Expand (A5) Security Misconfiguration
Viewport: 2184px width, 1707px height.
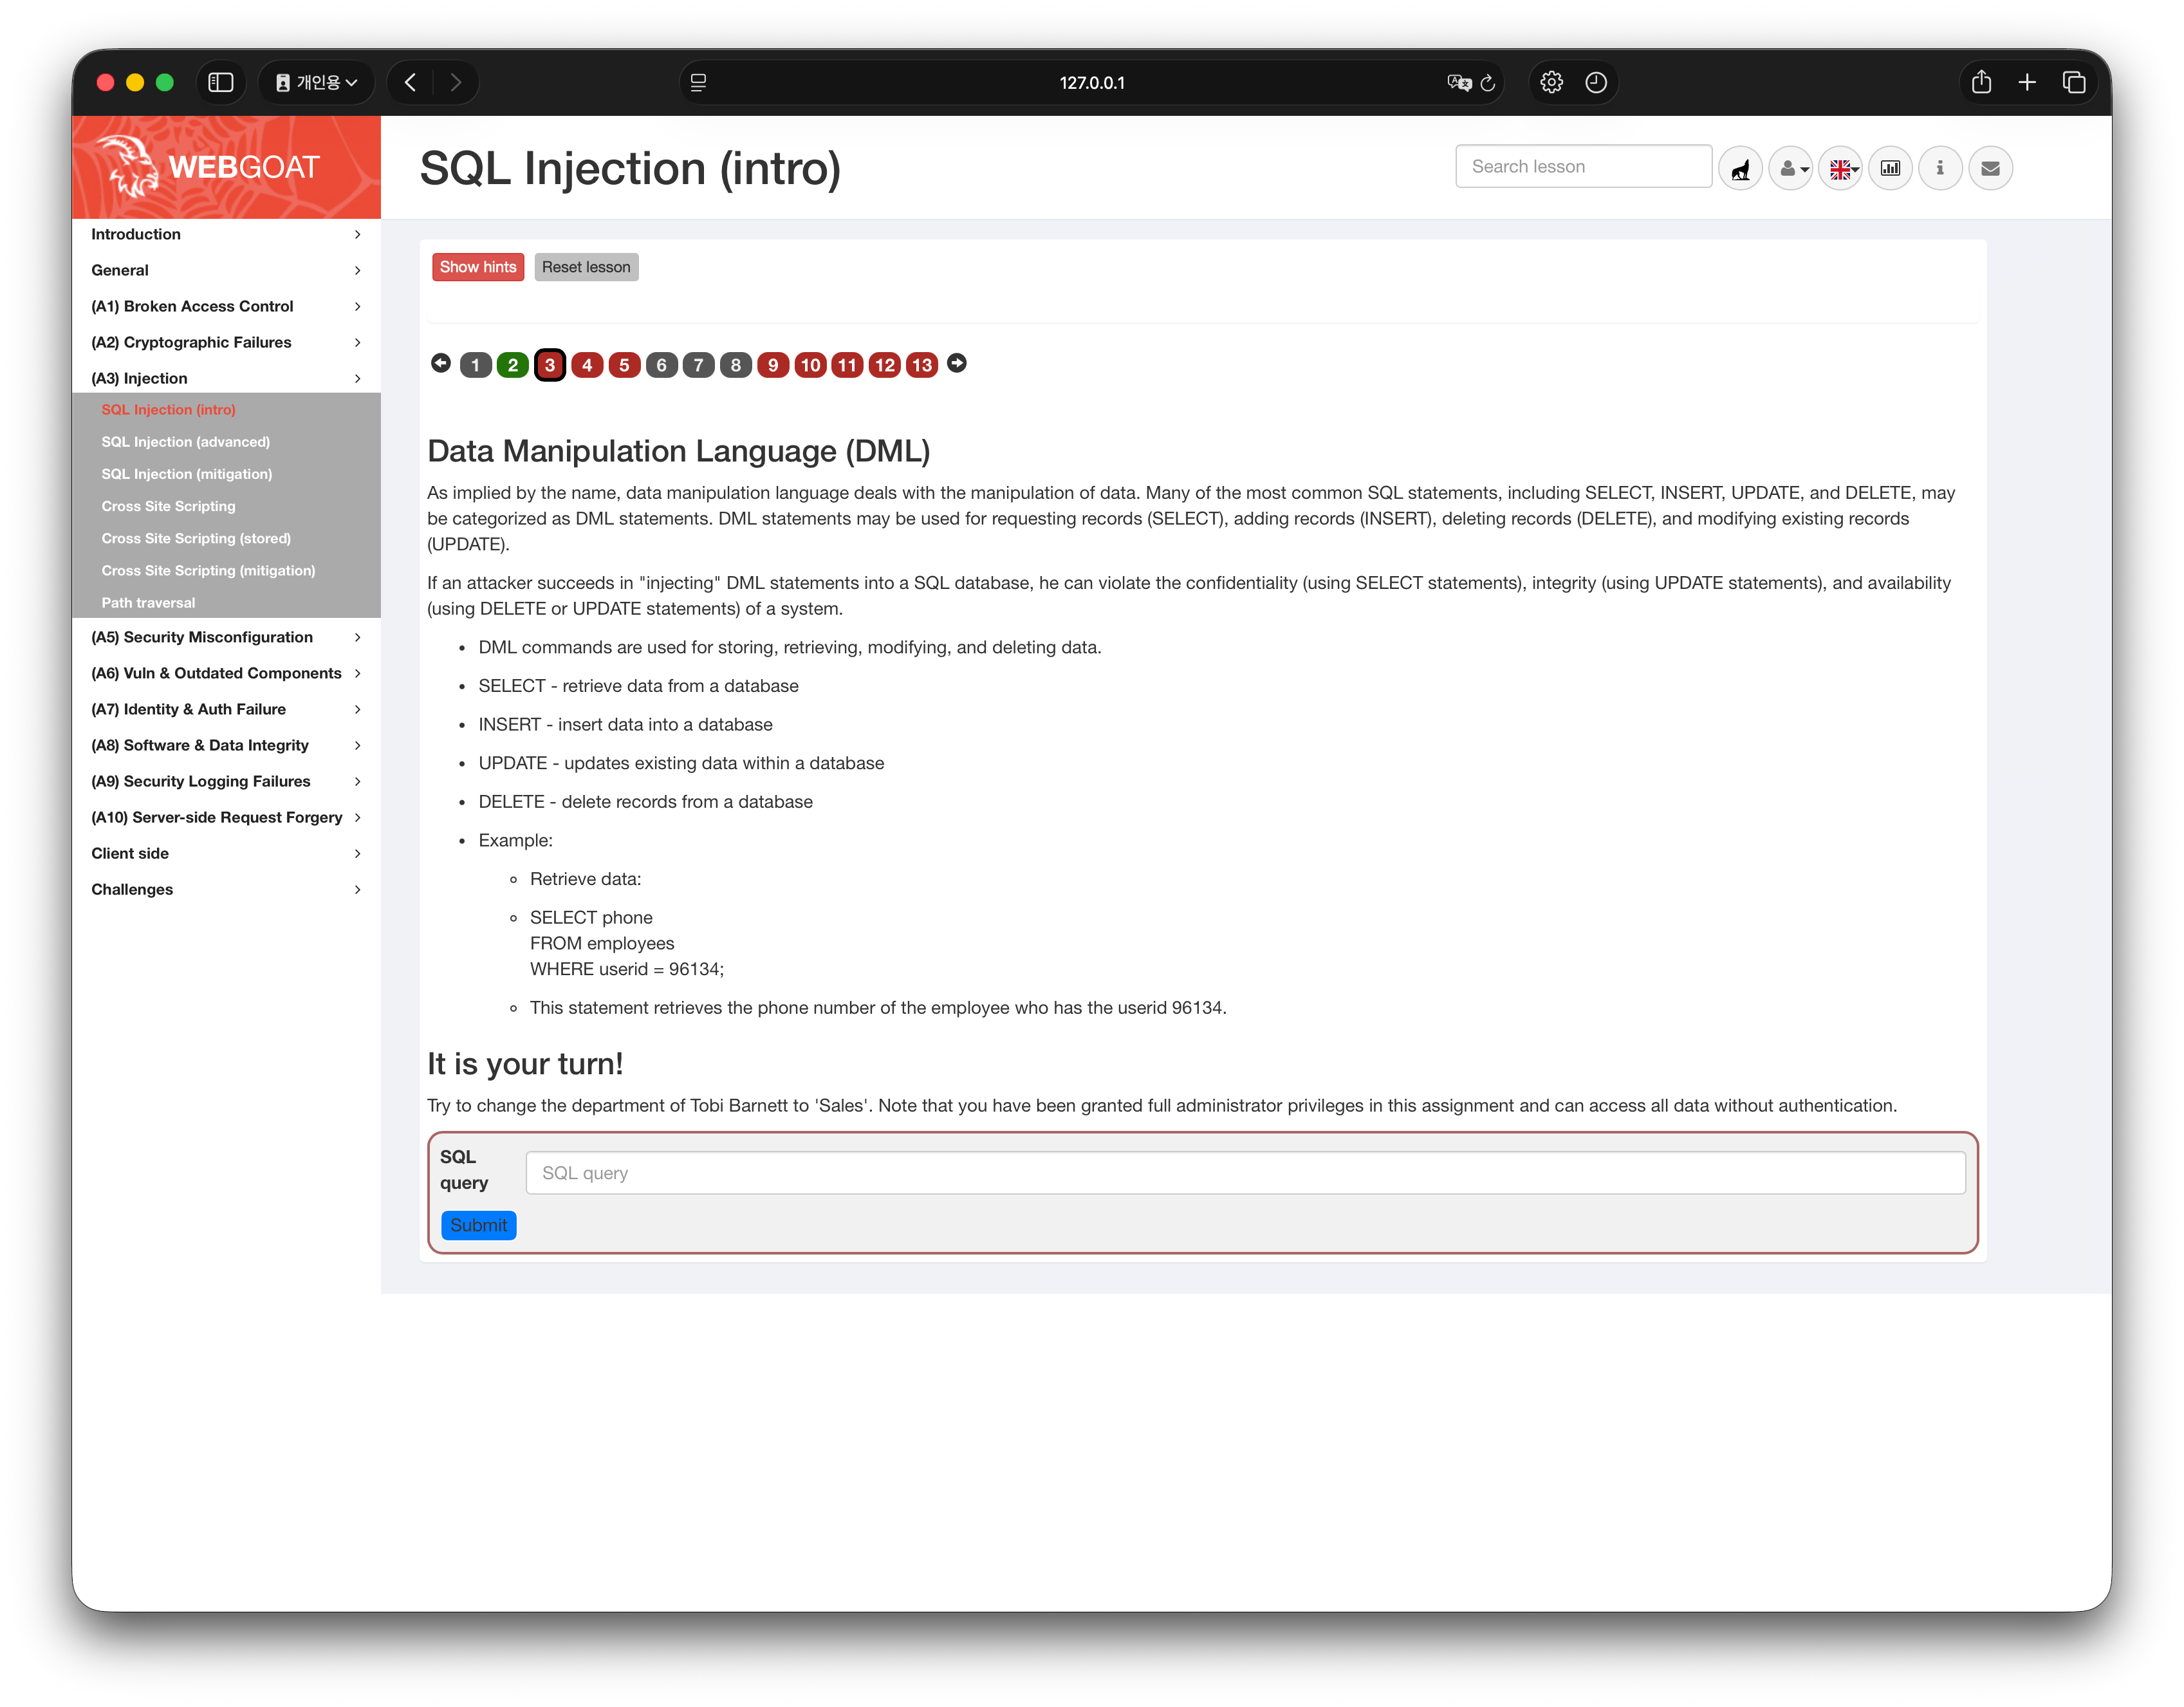click(x=226, y=637)
